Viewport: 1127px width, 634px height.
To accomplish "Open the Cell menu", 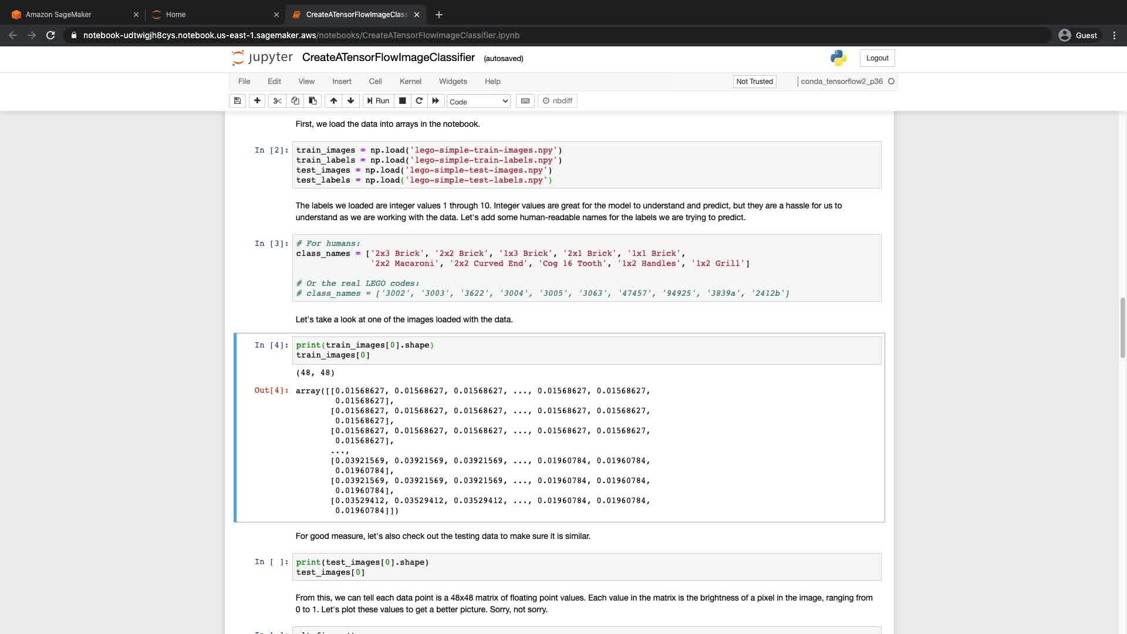I will pos(375,82).
